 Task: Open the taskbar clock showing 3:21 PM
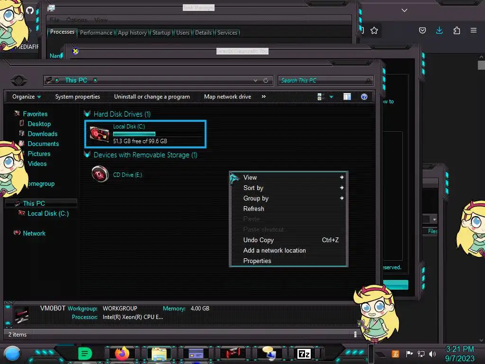tap(459, 354)
